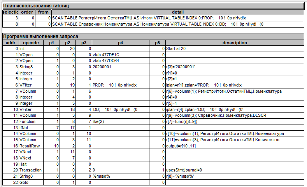This screenshot has height=187, width=307.
Task: Select the 'String8' opcode at address 3
Action: (31, 67)
